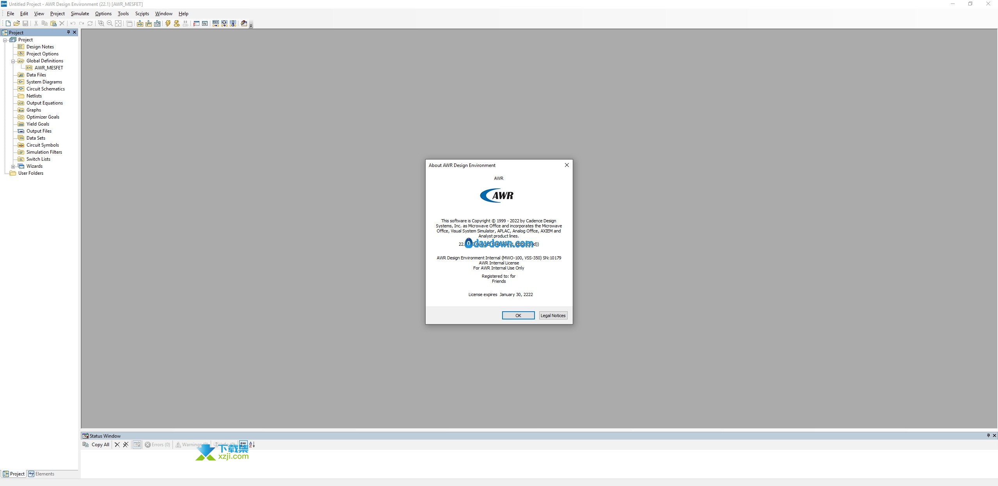Select the Simulate toolbar icon
The width and height of the screenshot is (998, 486).
167,24
